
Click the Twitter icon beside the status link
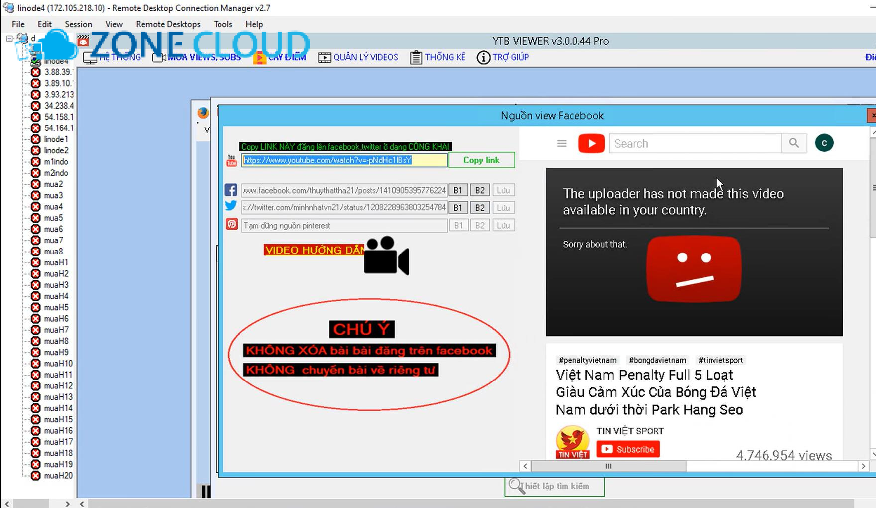(x=231, y=207)
